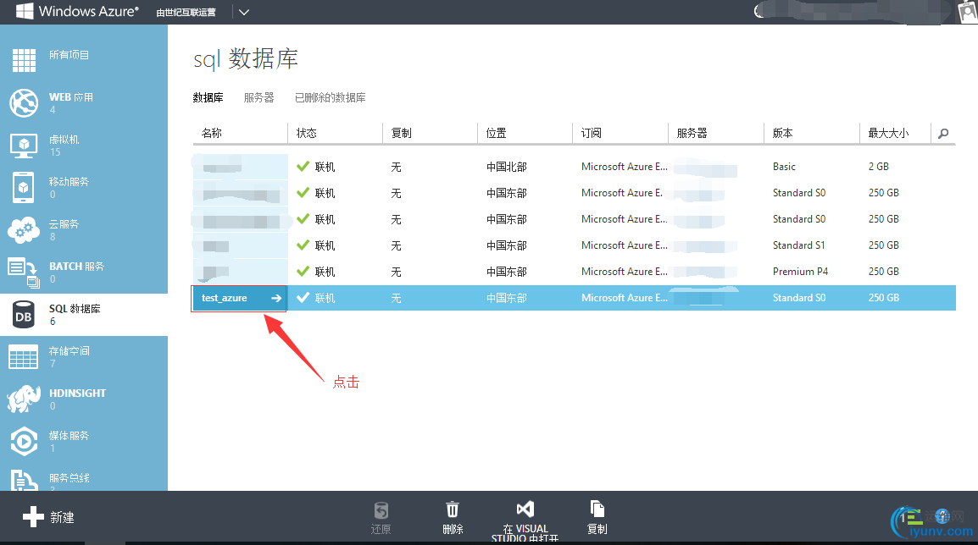The height and width of the screenshot is (545, 978).
Task: Click the 新建 plus icon
Action: 33,517
